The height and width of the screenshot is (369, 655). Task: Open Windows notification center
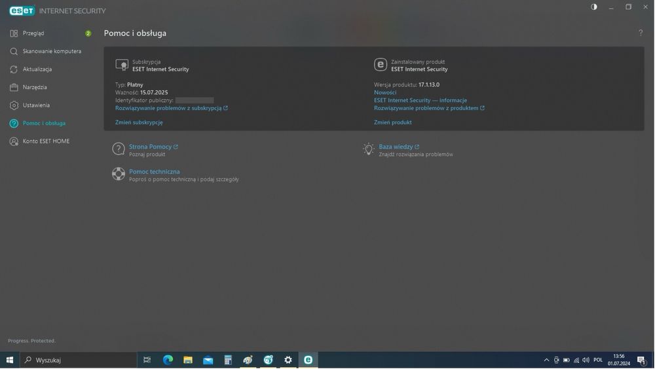coord(642,360)
